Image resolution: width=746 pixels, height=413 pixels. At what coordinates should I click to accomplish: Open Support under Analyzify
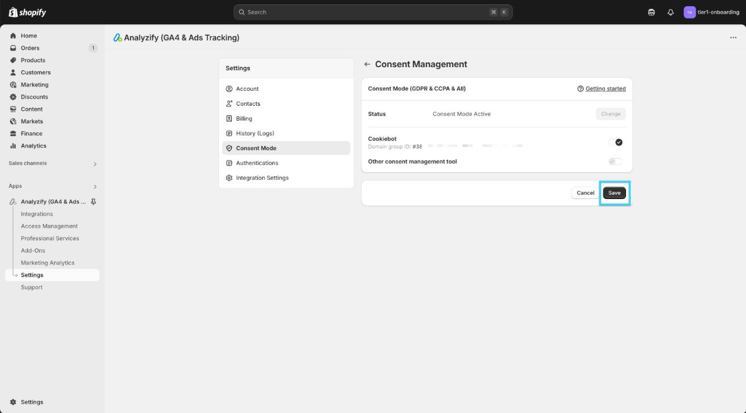pos(32,287)
